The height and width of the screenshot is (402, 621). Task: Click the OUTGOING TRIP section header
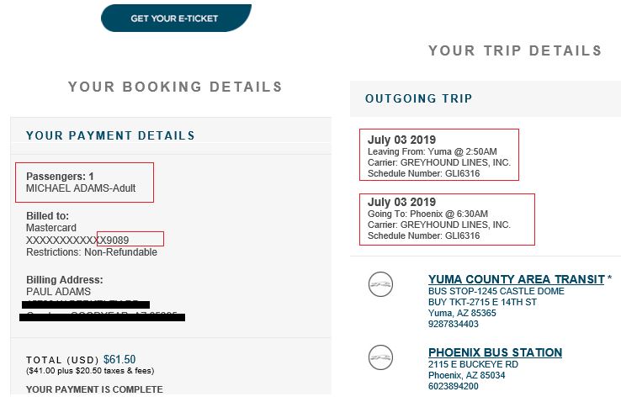418,99
